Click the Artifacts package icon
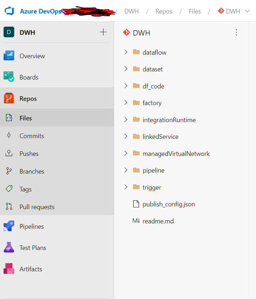The width and height of the screenshot is (256, 299). coord(9,268)
